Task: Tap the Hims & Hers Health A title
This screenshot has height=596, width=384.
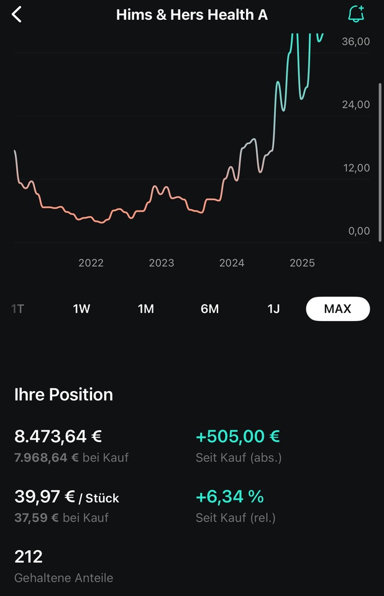Action: (192, 15)
